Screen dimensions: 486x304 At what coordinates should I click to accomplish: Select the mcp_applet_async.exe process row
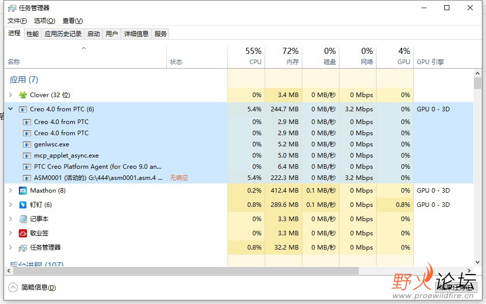pos(239,156)
